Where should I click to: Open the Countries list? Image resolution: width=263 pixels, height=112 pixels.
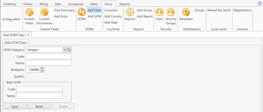[111, 10]
